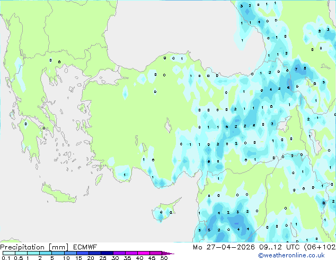
Task: Select legend swatch between 25 and 30
Action: tap(107, 253)
